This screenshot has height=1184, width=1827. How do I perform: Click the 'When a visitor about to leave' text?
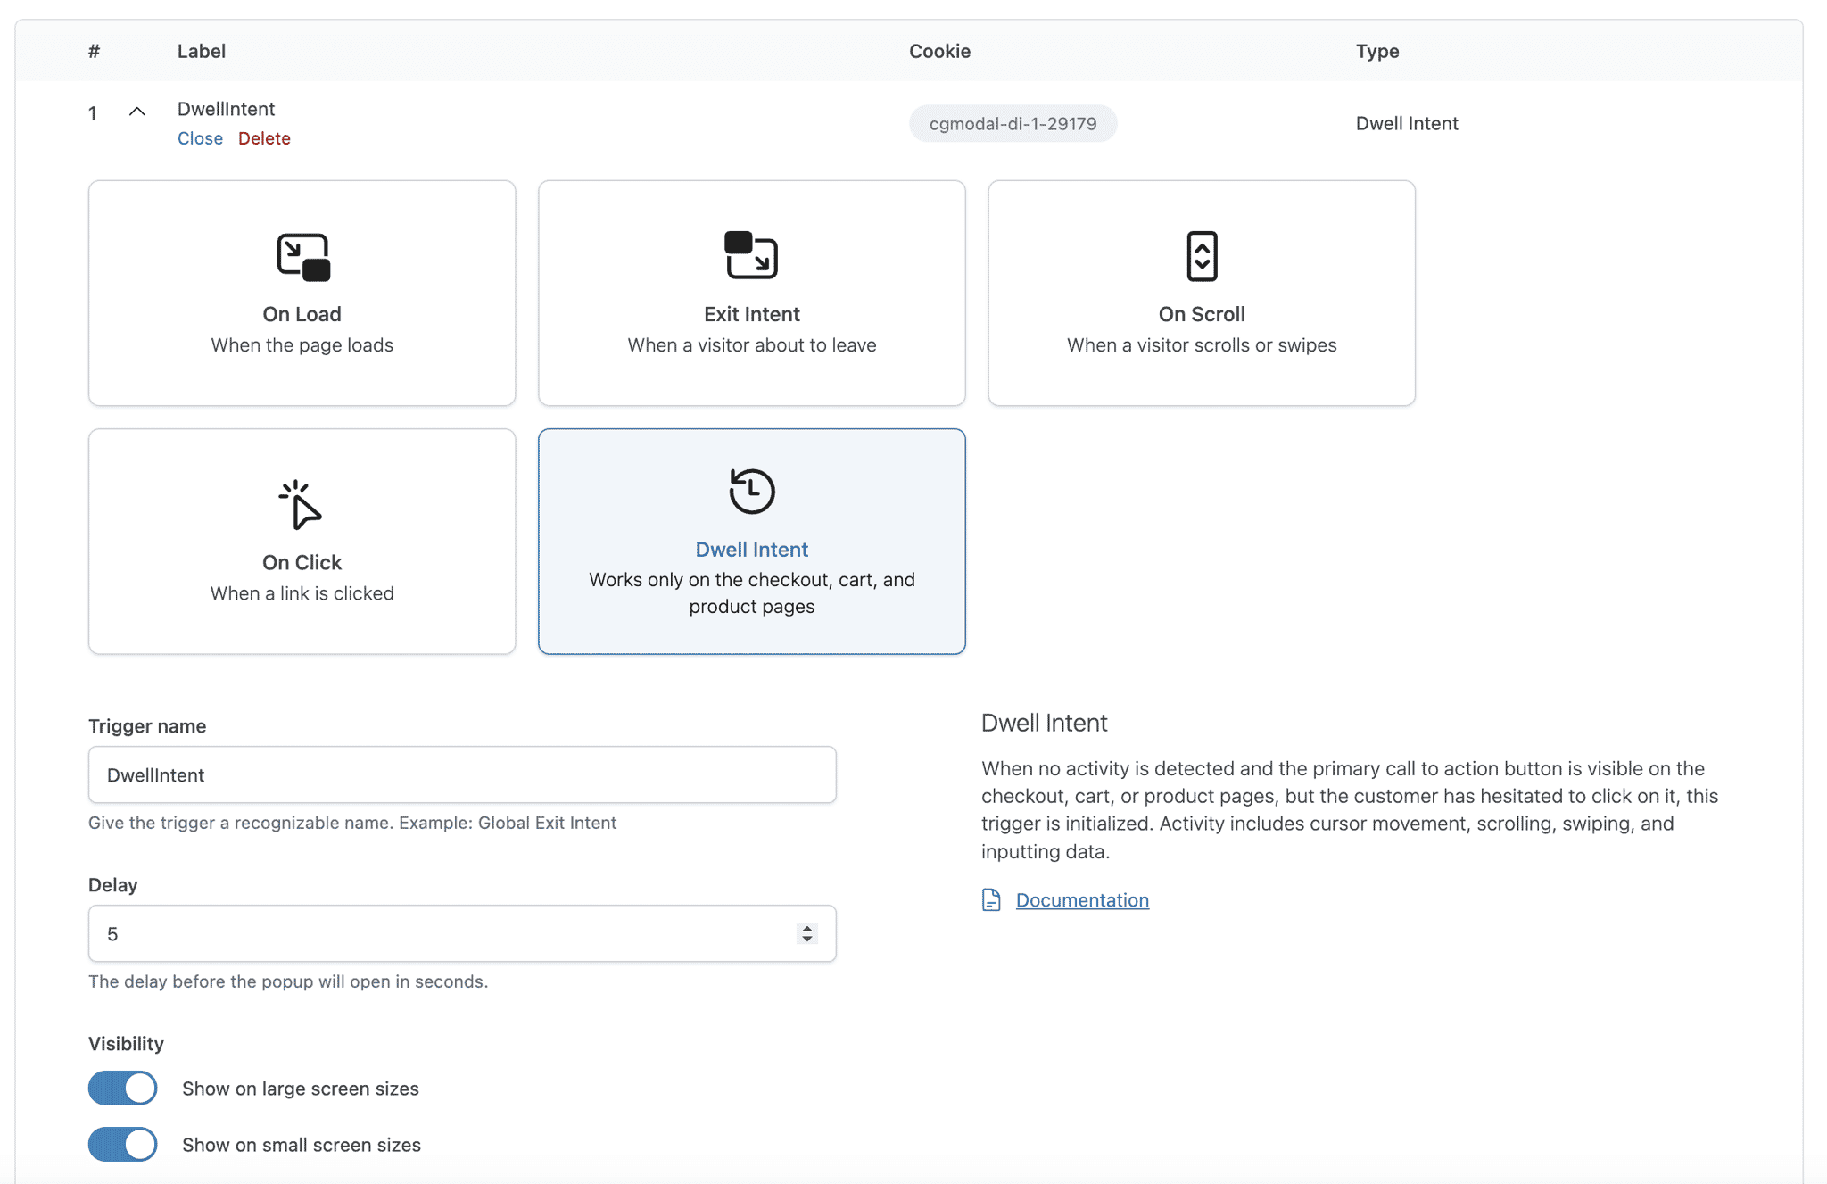tap(751, 345)
